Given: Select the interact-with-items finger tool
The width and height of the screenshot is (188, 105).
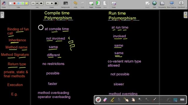Looking at the screenshot, I should (126, 100).
